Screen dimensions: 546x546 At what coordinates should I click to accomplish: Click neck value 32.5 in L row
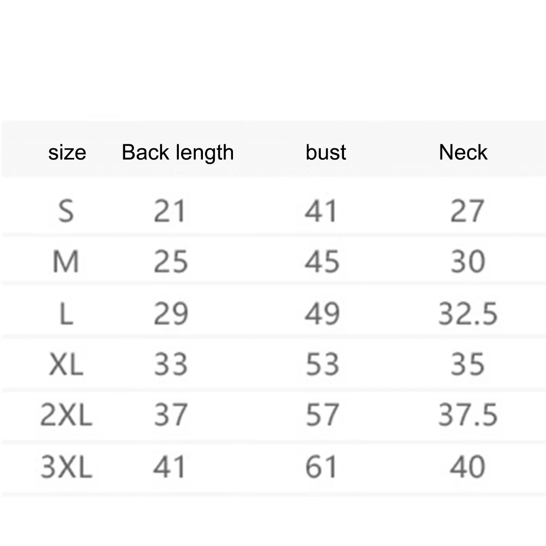pos(468,314)
